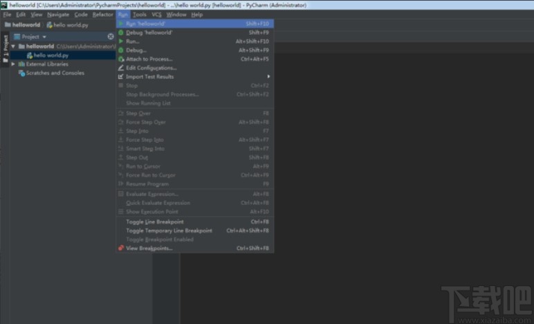Close the open Run menu in menu bar
The image size is (534, 324).
coord(123,15)
